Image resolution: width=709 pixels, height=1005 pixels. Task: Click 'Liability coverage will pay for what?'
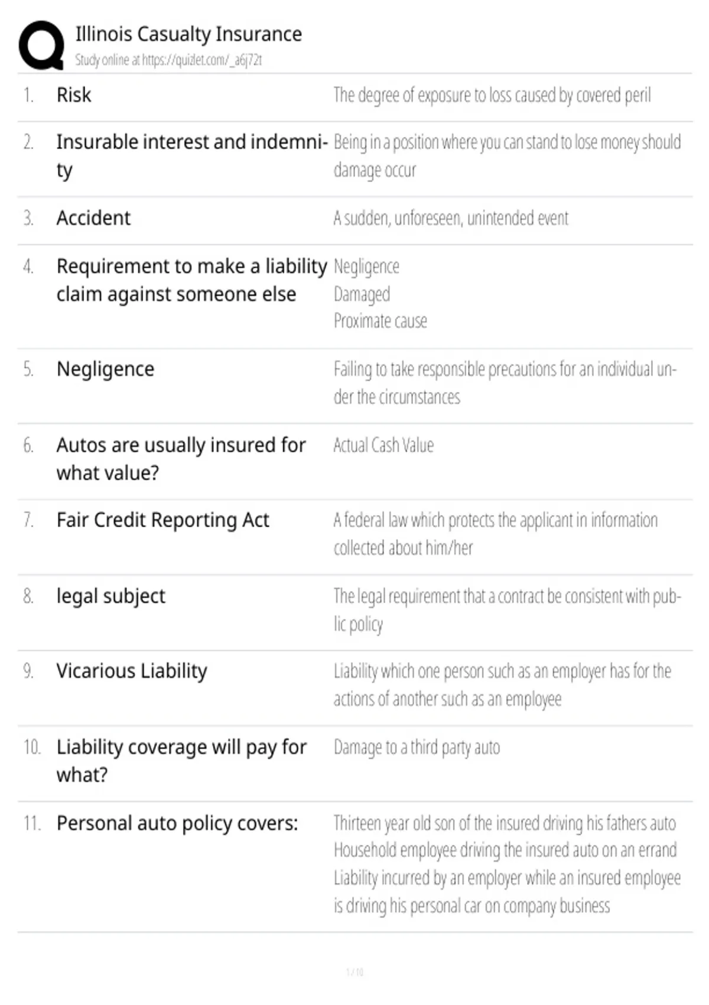(181, 761)
